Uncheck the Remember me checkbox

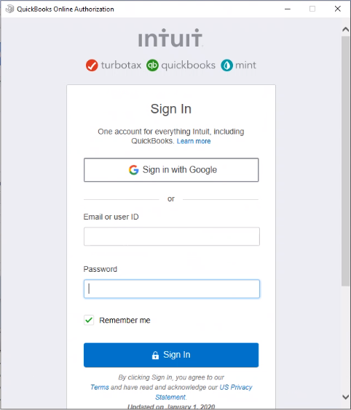89,320
